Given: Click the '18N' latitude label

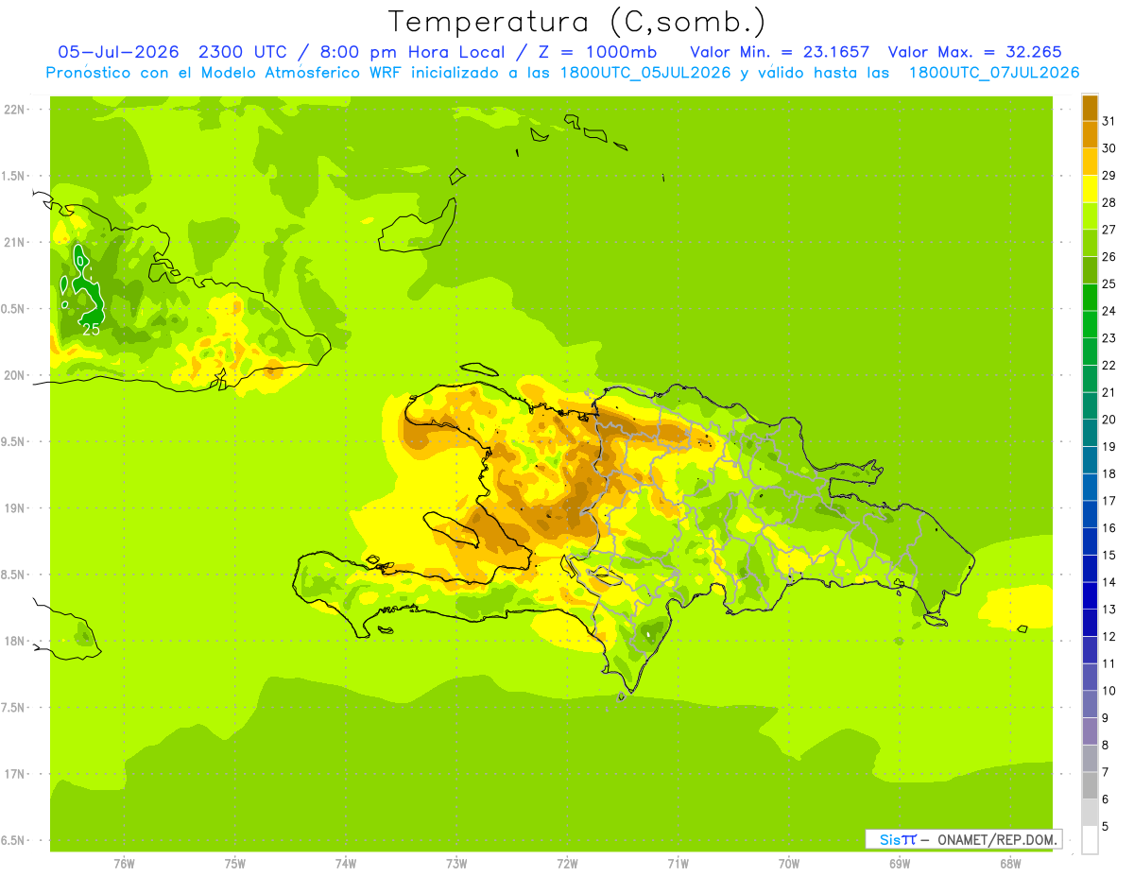Looking at the screenshot, I should [15, 641].
